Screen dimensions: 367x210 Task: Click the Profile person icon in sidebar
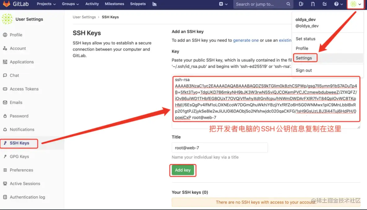tap(5, 35)
